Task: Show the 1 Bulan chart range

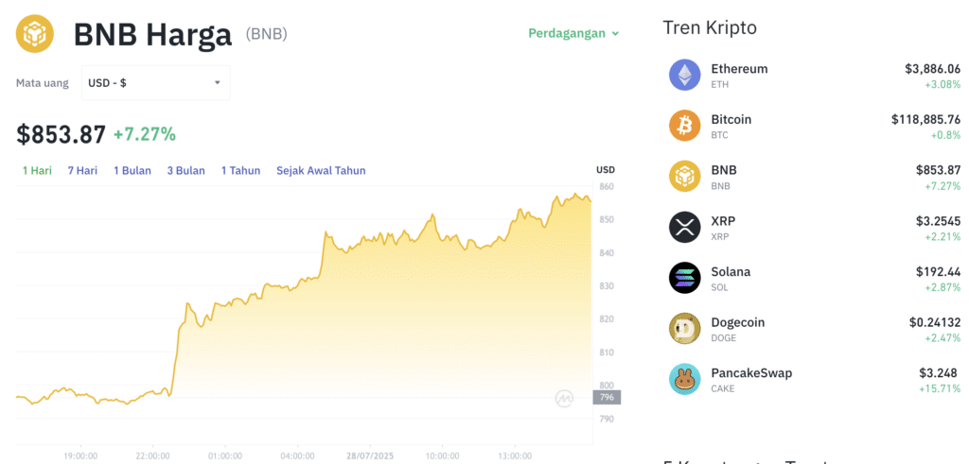Action: point(132,171)
